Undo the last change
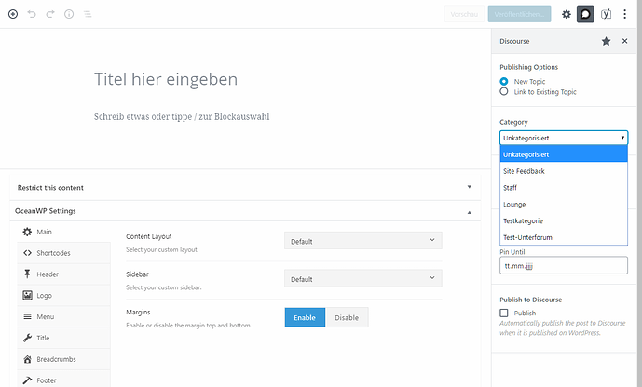Image resolution: width=642 pixels, height=387 pixels. pos(32,14)
